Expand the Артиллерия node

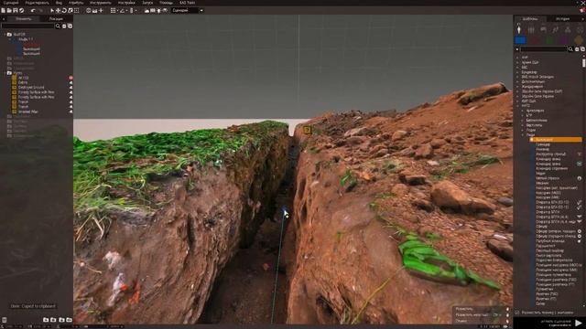coord(523,111)
